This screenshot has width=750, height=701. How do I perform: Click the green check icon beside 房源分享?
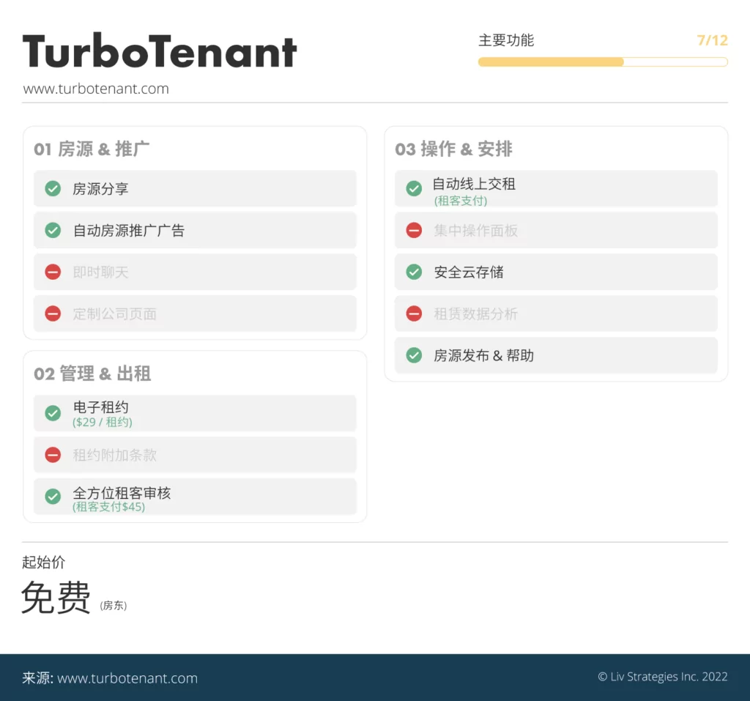(x=53, y=189)
